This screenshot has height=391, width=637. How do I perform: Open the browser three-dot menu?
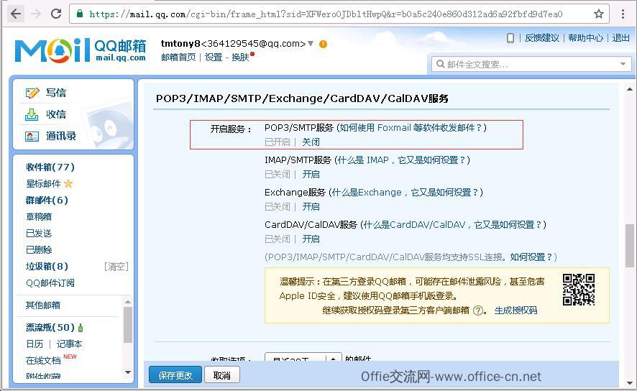click(x=623, y=14)
